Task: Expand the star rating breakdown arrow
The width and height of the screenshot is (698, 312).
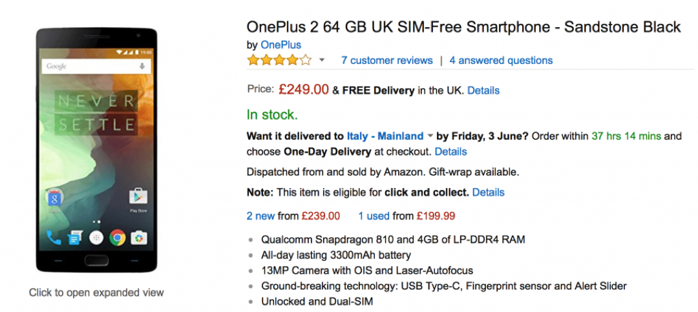Action: click(322, 60)
